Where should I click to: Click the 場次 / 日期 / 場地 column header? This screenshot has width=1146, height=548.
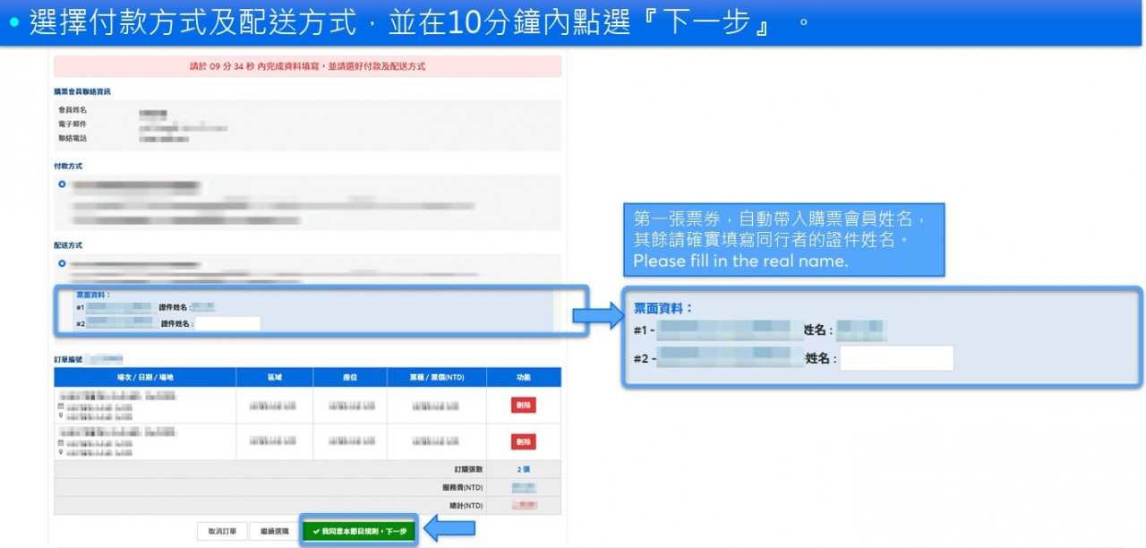tap(145, 378)
